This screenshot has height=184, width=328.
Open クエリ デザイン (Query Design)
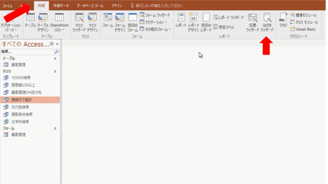coord(92,22)
